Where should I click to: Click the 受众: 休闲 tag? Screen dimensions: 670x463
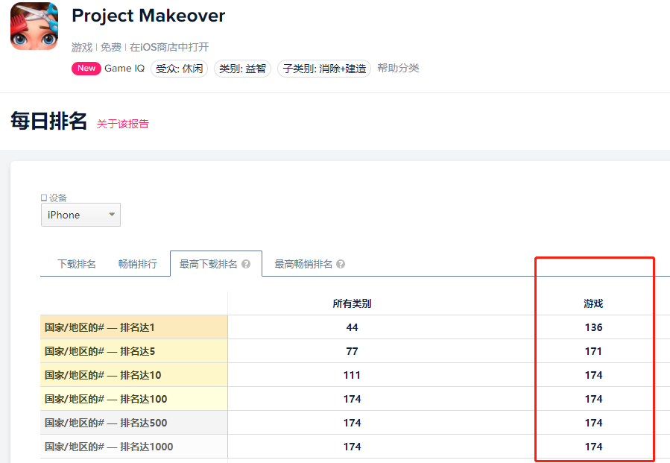tap(179, 69)
